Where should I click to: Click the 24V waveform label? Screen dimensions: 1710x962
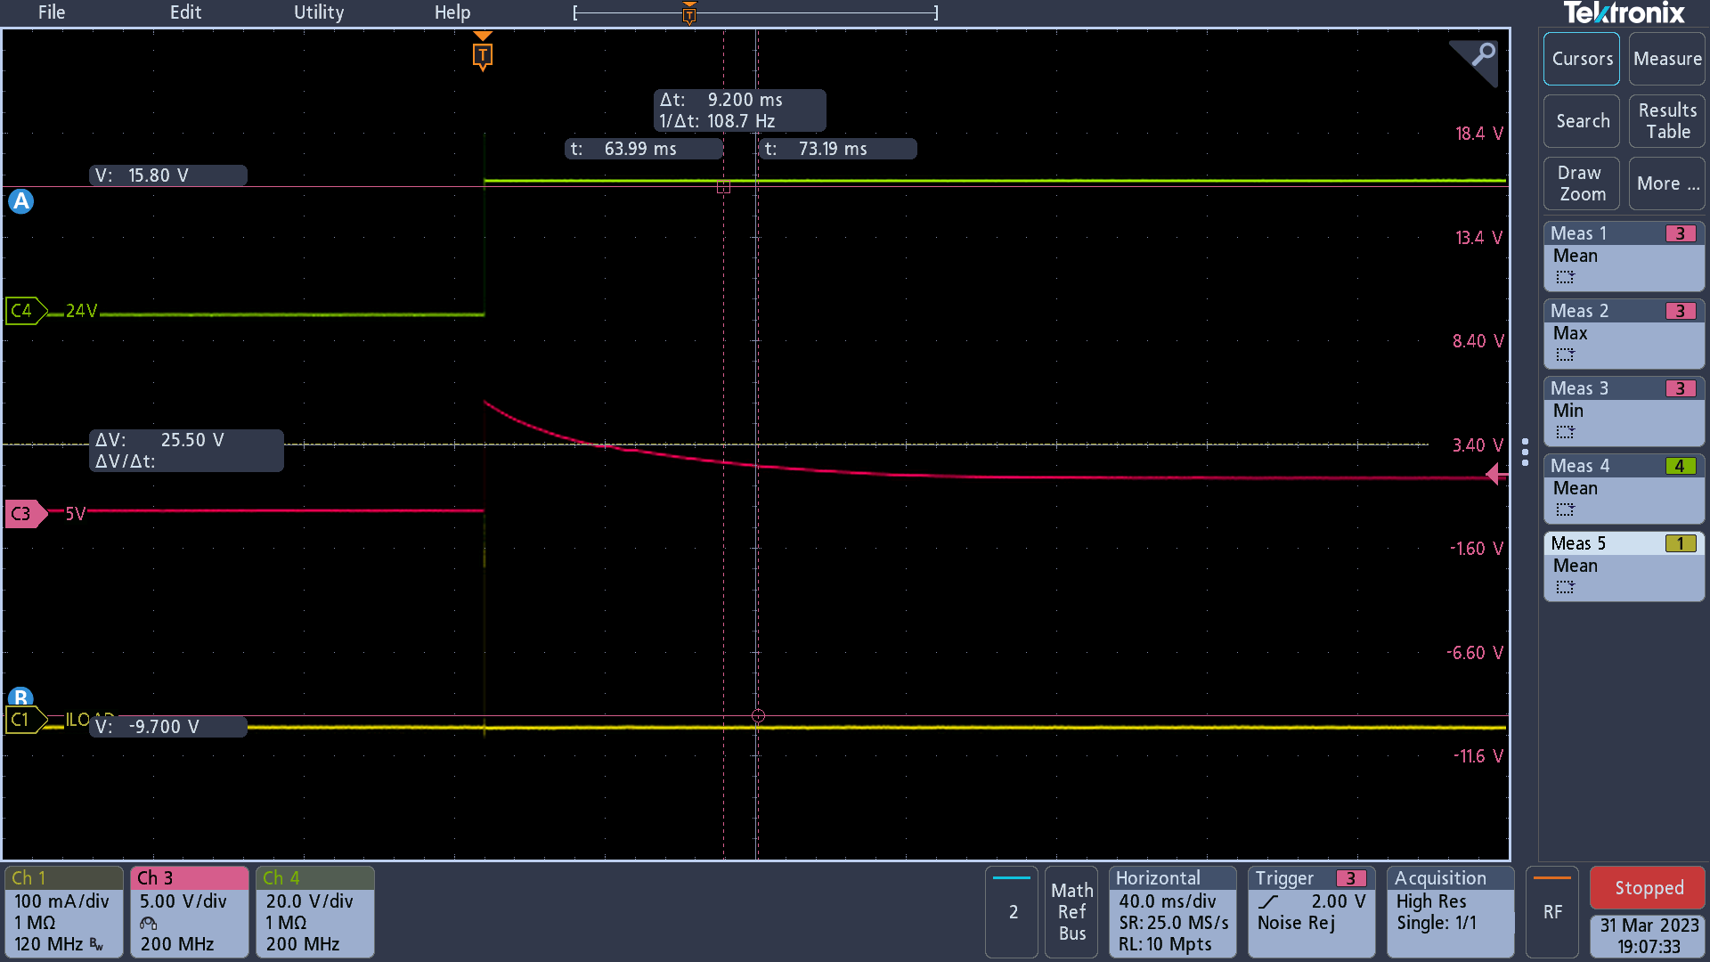81,311
